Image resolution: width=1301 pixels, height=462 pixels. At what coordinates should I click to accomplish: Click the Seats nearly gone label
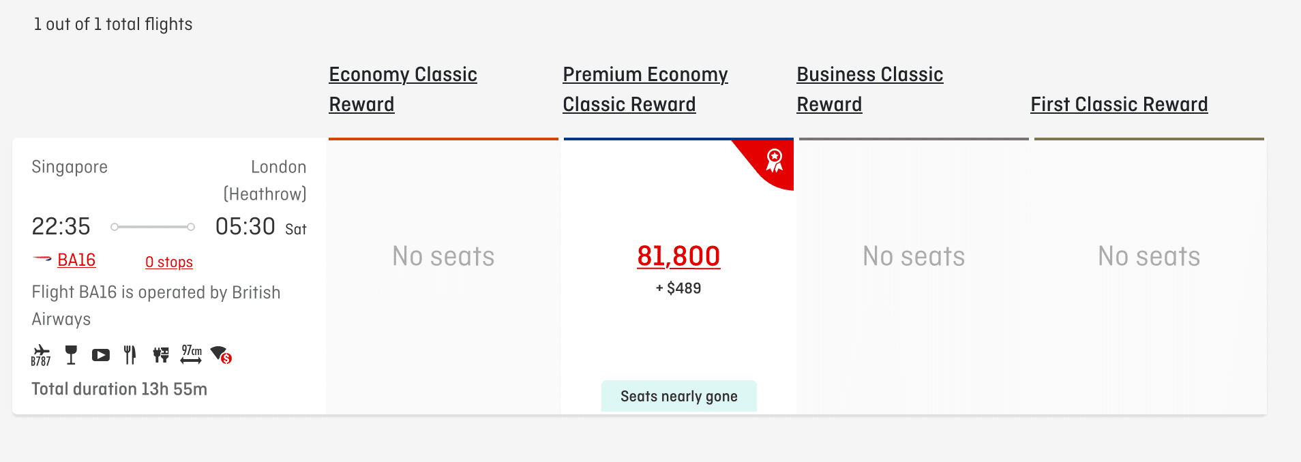click(678, 397)
